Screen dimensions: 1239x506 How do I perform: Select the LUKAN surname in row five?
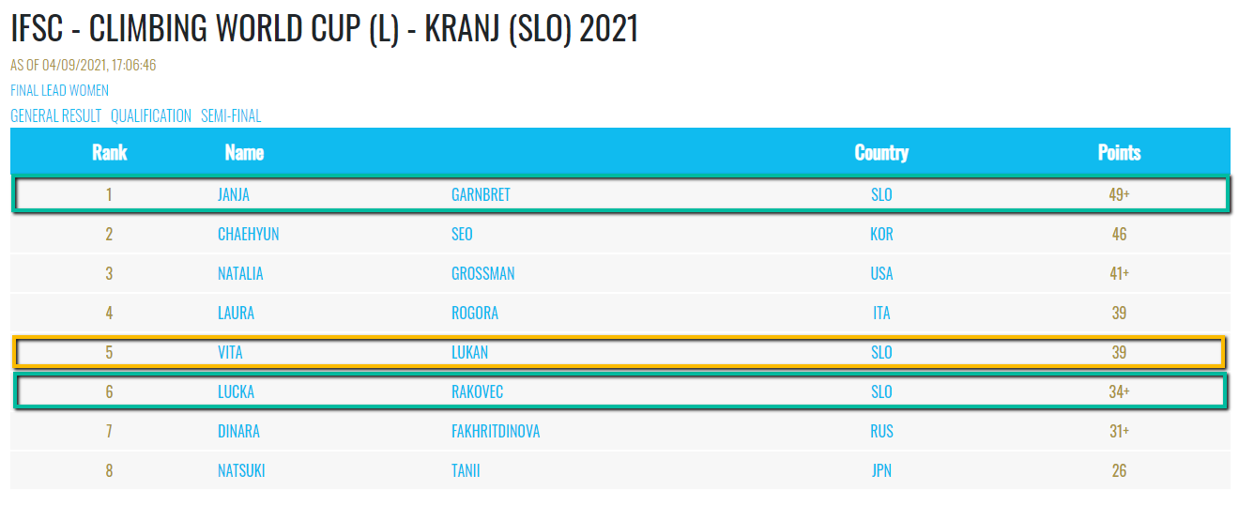[469, 353]
